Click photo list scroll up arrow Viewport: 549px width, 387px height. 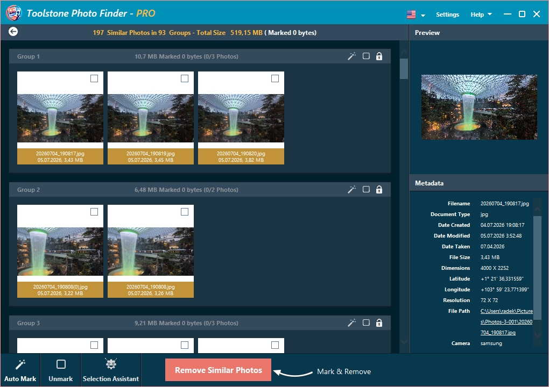click(x=404, y=52)
